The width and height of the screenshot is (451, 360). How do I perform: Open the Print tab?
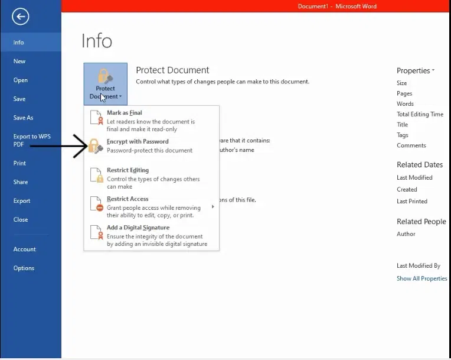tap(31, 163)
